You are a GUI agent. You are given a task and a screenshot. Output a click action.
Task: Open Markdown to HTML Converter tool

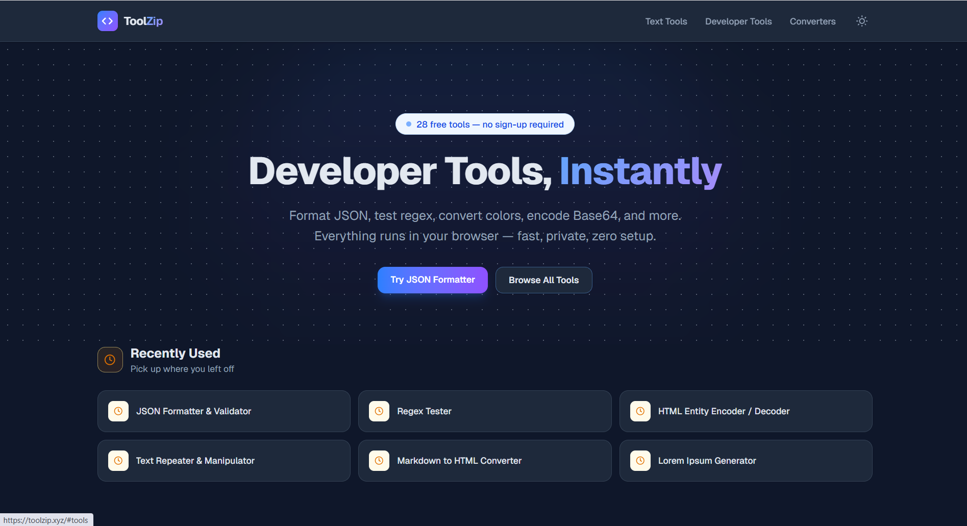tap(485, 461)
